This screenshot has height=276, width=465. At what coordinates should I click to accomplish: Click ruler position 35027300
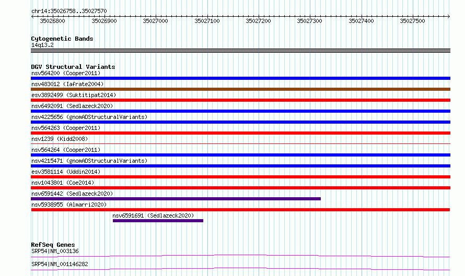click(x=310, y=21)
